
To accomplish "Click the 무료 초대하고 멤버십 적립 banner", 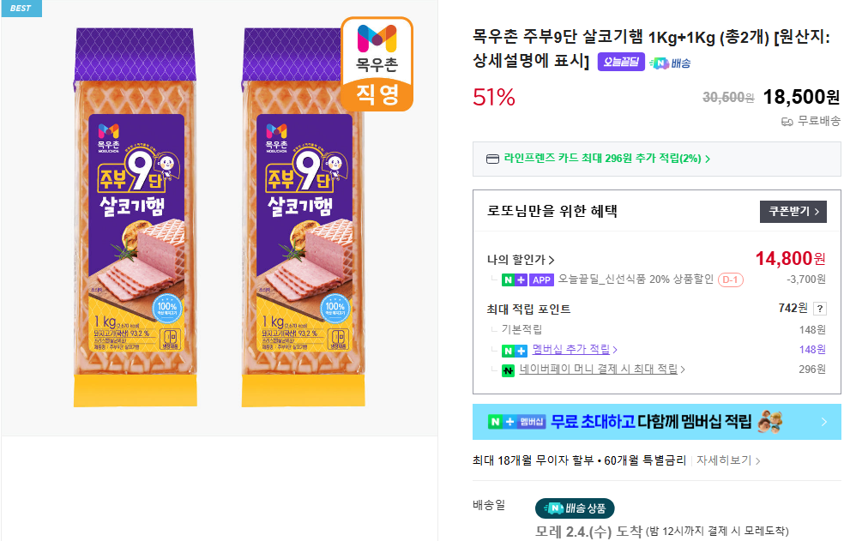I will pos(656,421).
